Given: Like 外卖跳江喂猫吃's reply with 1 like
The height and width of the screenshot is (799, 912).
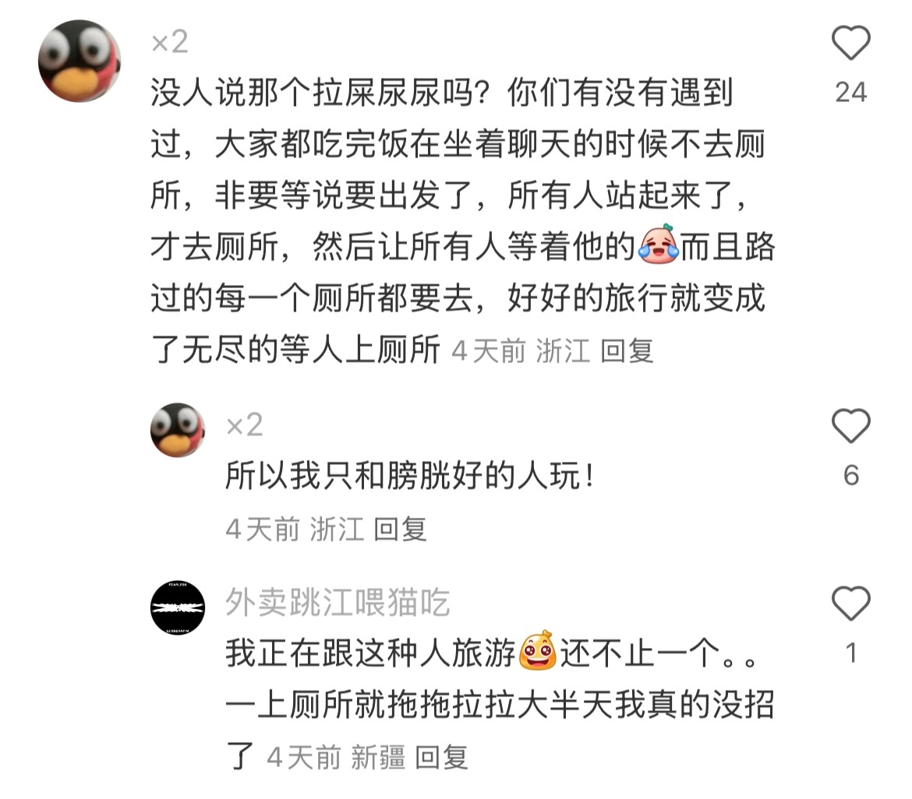Looking at the screenshot, I should point(851,603).
